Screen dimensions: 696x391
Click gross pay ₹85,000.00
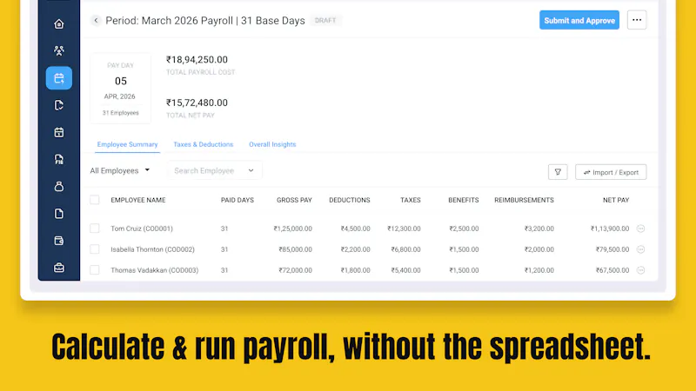(295, 249)
